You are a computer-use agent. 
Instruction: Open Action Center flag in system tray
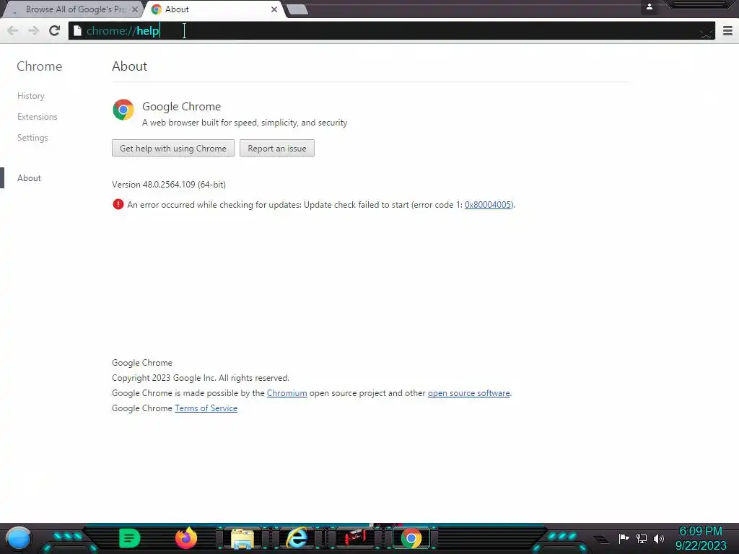[x=624, y=538]
